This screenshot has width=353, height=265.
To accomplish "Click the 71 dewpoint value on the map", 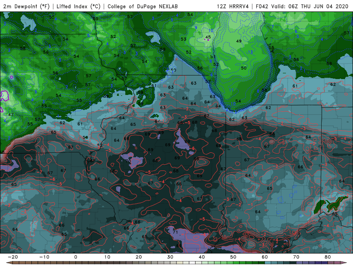I will tap(175, 232).
